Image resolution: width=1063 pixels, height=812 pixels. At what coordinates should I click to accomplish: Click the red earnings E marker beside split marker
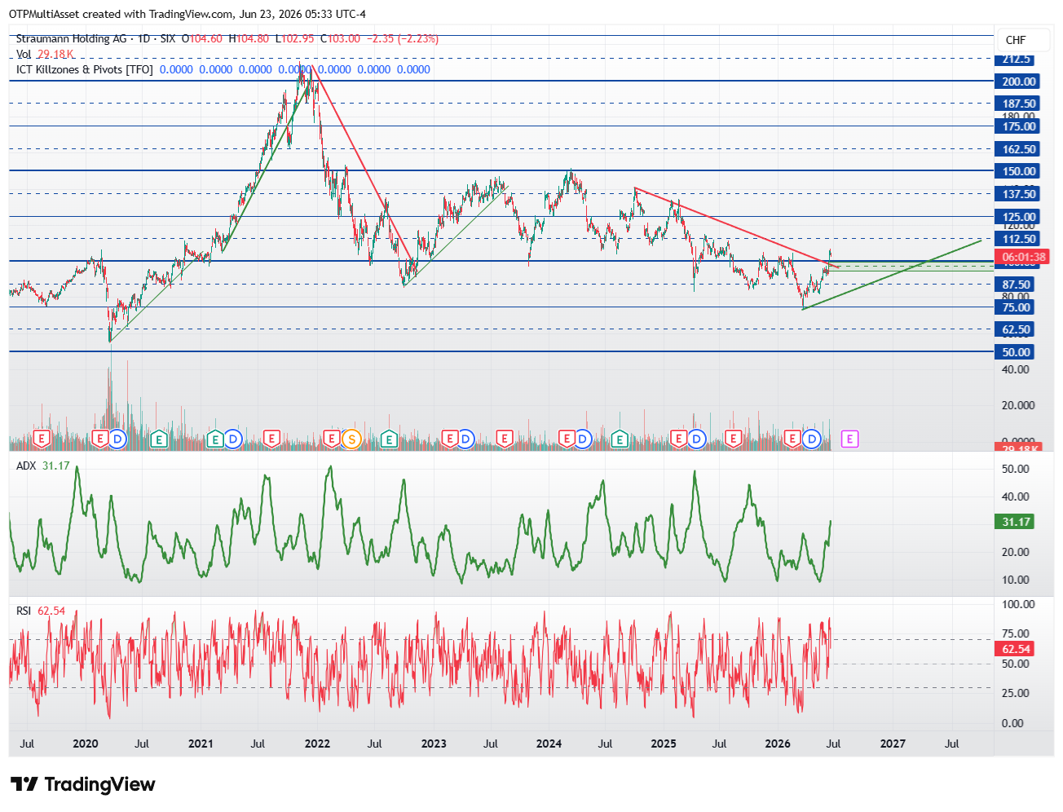[x=331, y=439]
